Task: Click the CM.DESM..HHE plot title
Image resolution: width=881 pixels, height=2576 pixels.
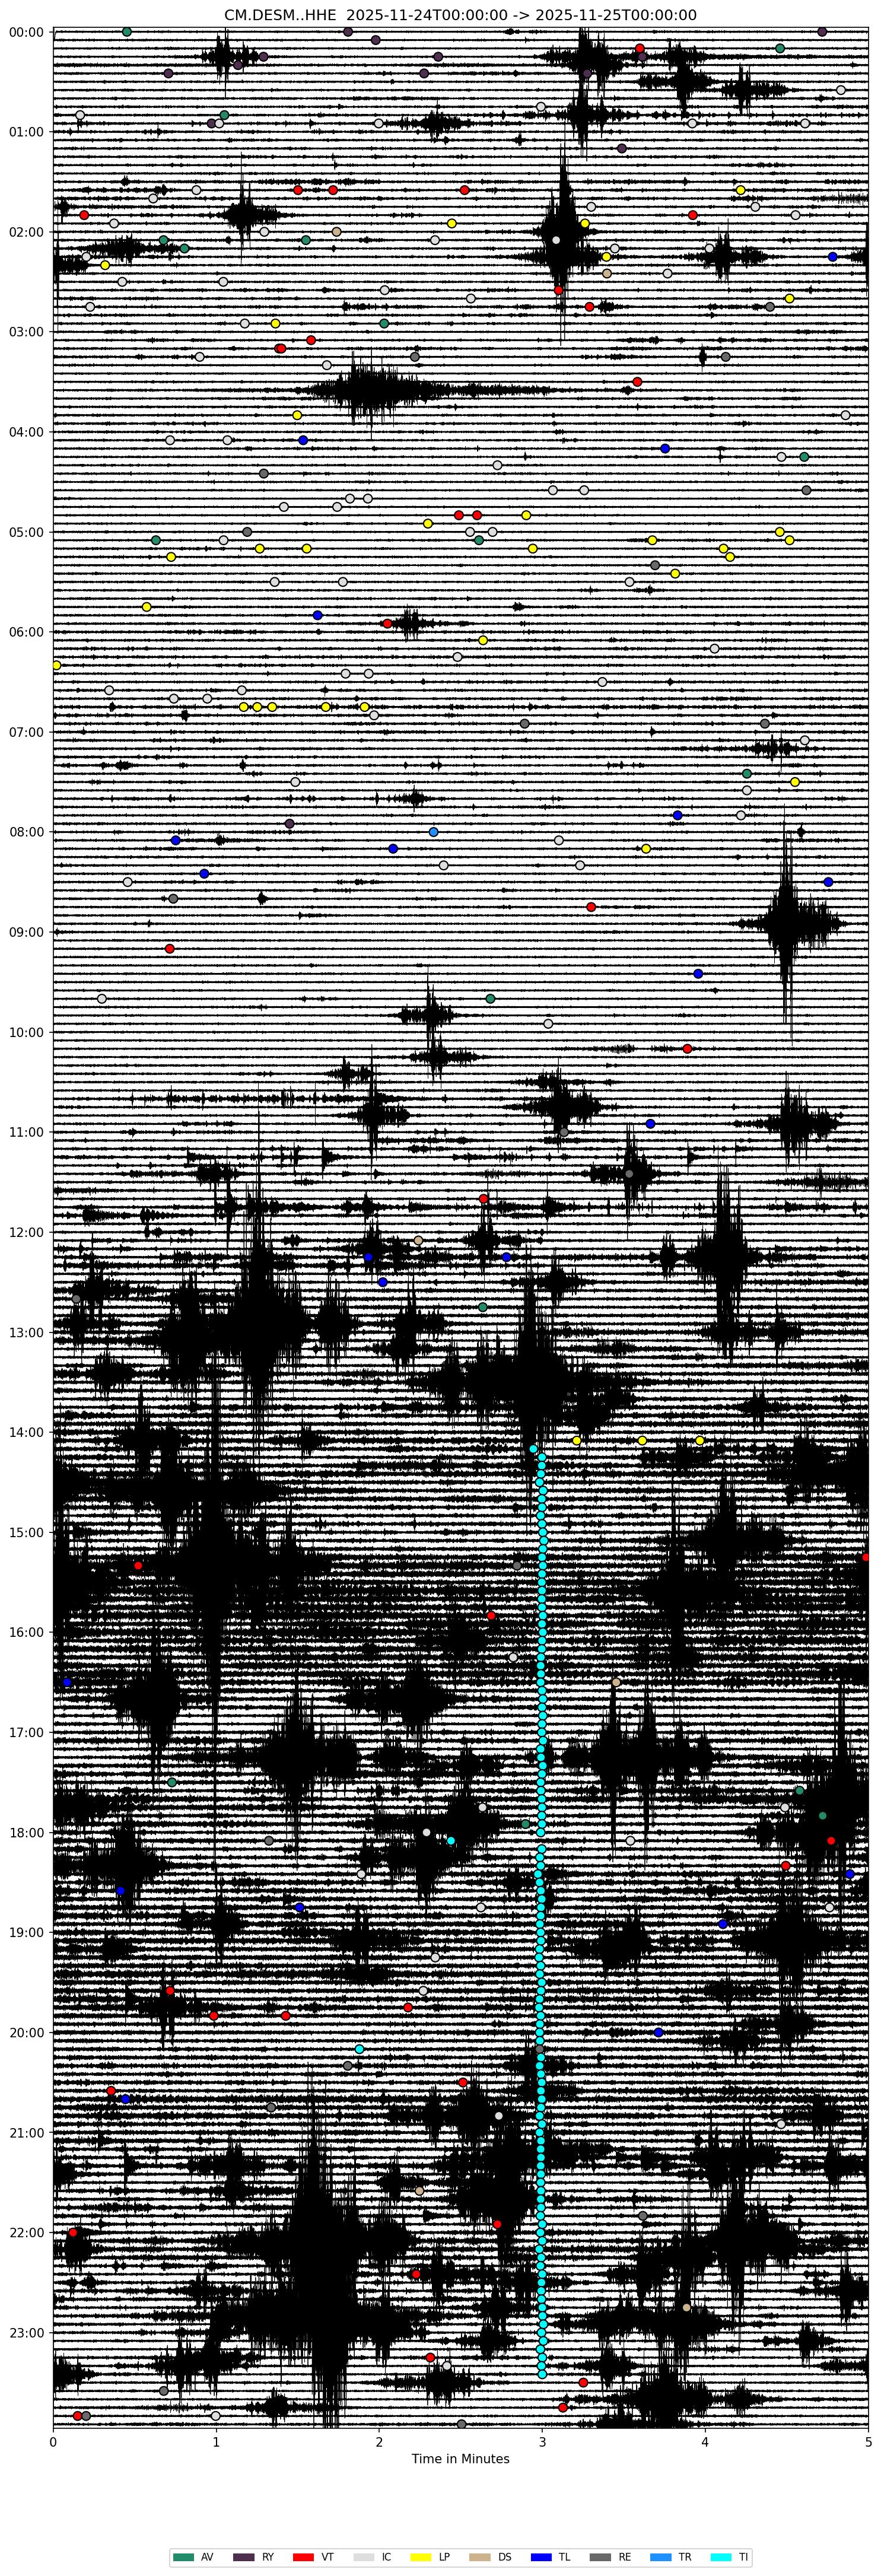Action: [460, 14]
